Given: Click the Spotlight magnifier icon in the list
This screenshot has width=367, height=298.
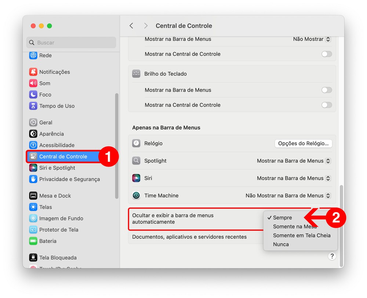Looking at the screenshot, I should tap(136, 161).
